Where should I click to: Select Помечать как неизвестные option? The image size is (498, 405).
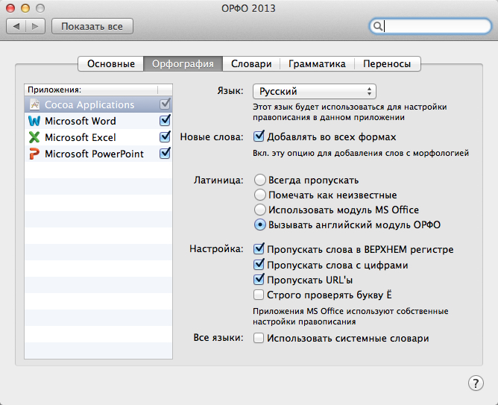pos(259,195)
